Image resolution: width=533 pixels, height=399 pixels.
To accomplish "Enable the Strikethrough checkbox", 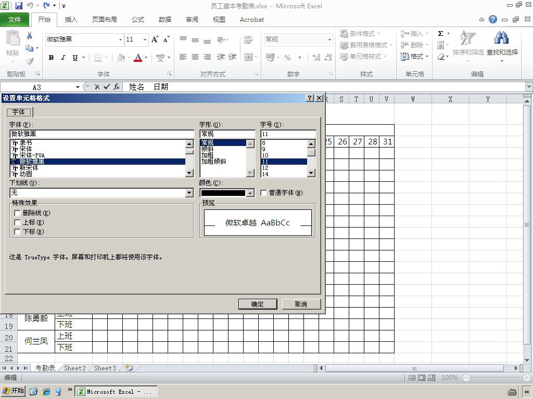I will [17, 213].
